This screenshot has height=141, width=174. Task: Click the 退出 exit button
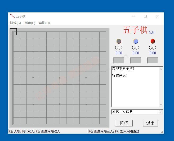coord(150,123)
